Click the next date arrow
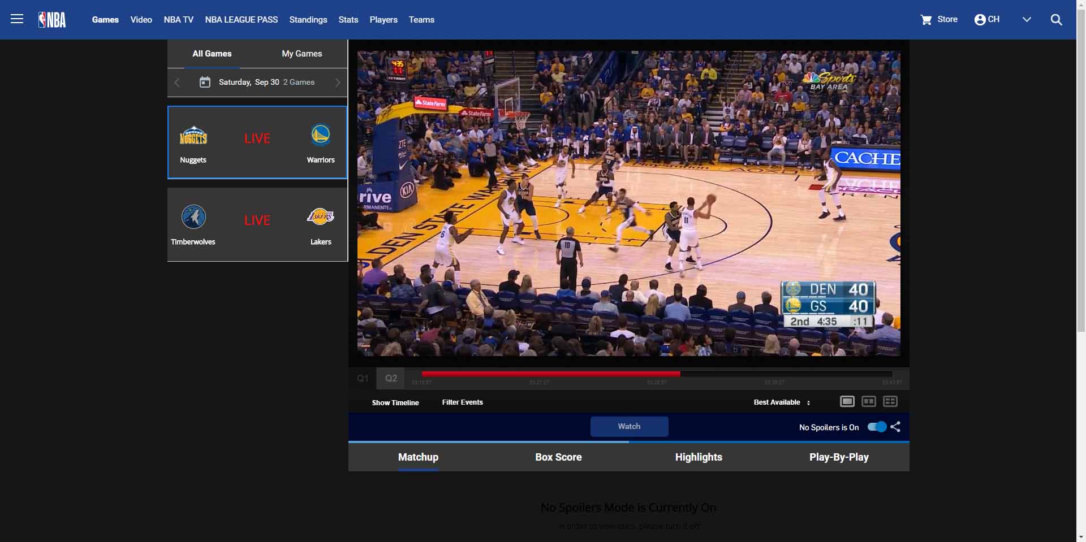Screen dimensions: 1086x542 (x=338, y=82)
